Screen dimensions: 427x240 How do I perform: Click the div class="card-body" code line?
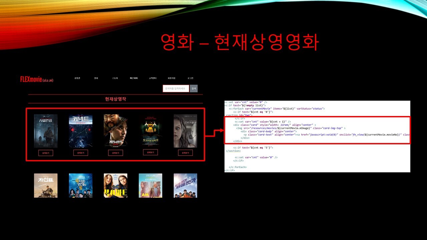pyautogui.click(x=269, y=131)
